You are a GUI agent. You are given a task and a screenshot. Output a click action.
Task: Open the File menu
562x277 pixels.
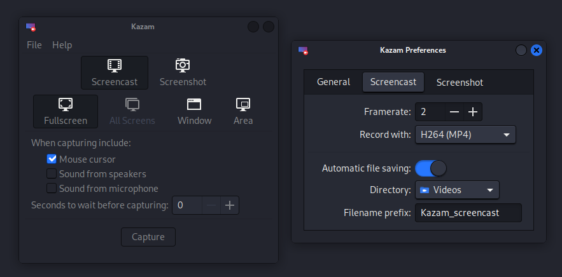34,45
